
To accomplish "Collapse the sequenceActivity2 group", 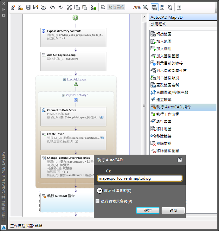I will [63, 95].
